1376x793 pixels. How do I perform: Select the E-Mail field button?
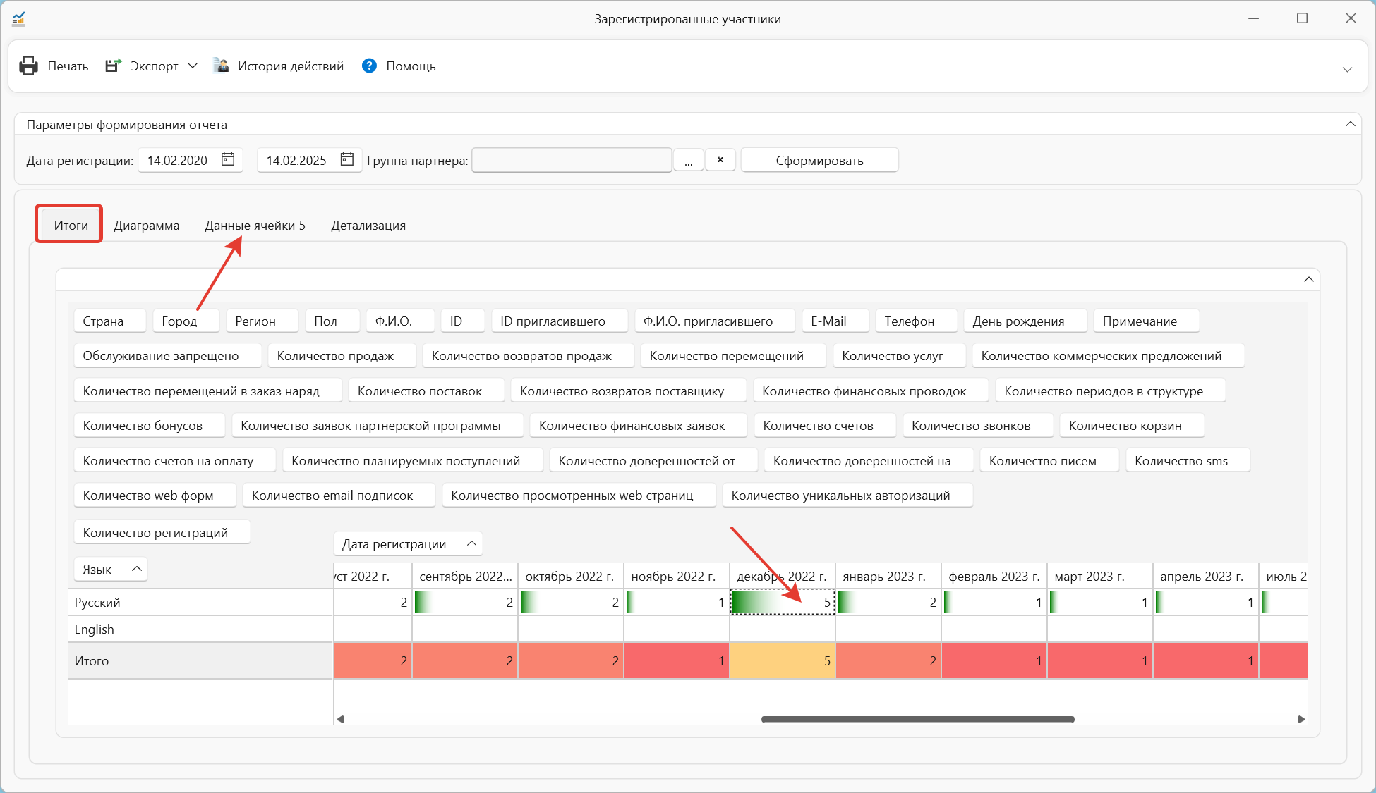pyautogui.click(x=835, y=321)
